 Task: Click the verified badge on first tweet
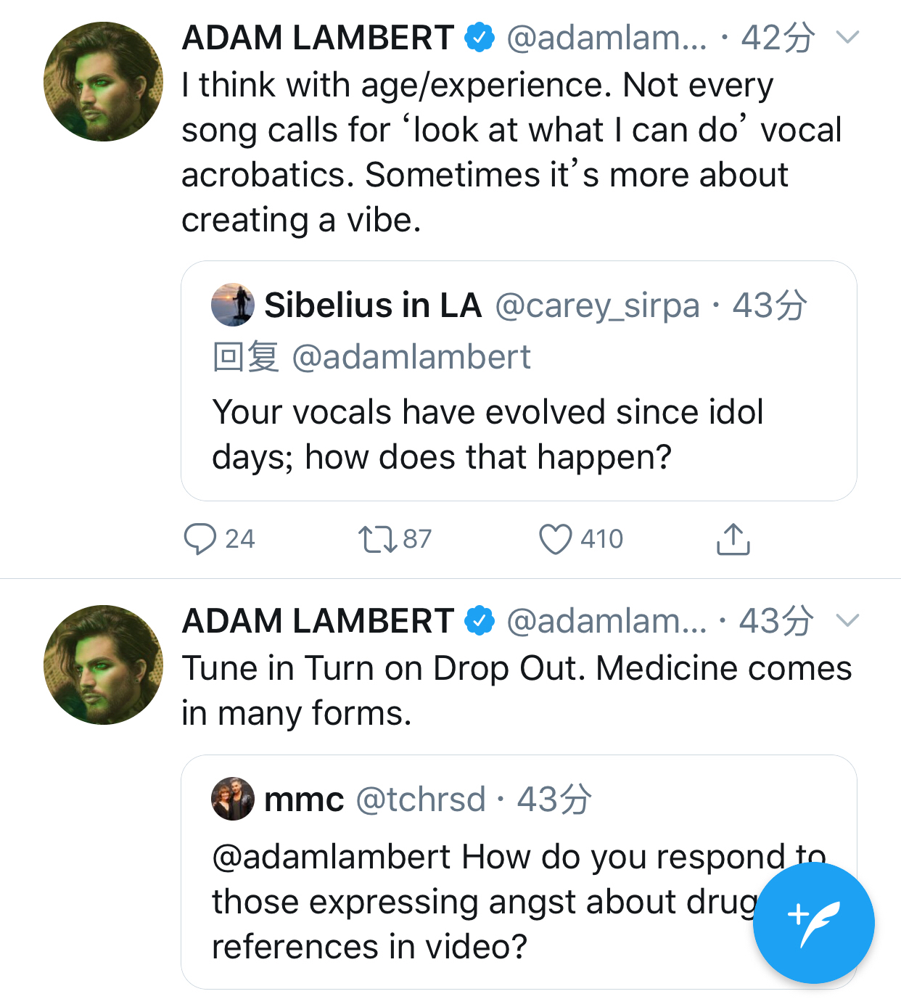point(480,38)
